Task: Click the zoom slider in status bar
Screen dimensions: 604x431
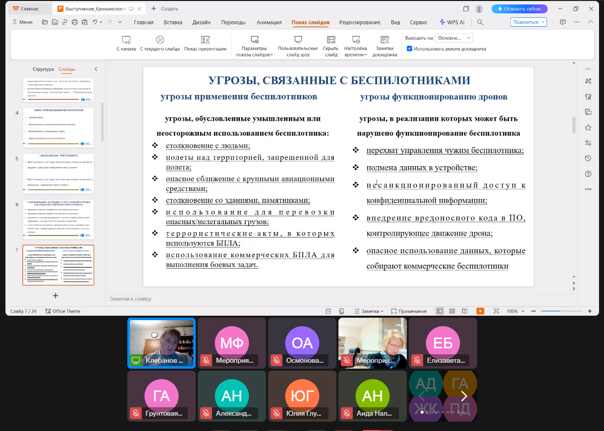Action: (561, 311)
